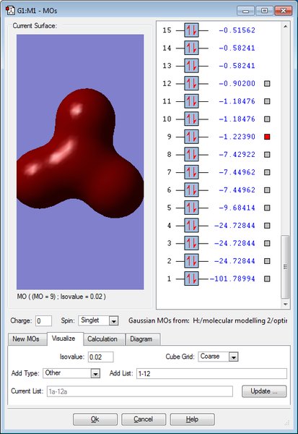
Task: Confirm with the Ok button
Action: pos(95,420)
